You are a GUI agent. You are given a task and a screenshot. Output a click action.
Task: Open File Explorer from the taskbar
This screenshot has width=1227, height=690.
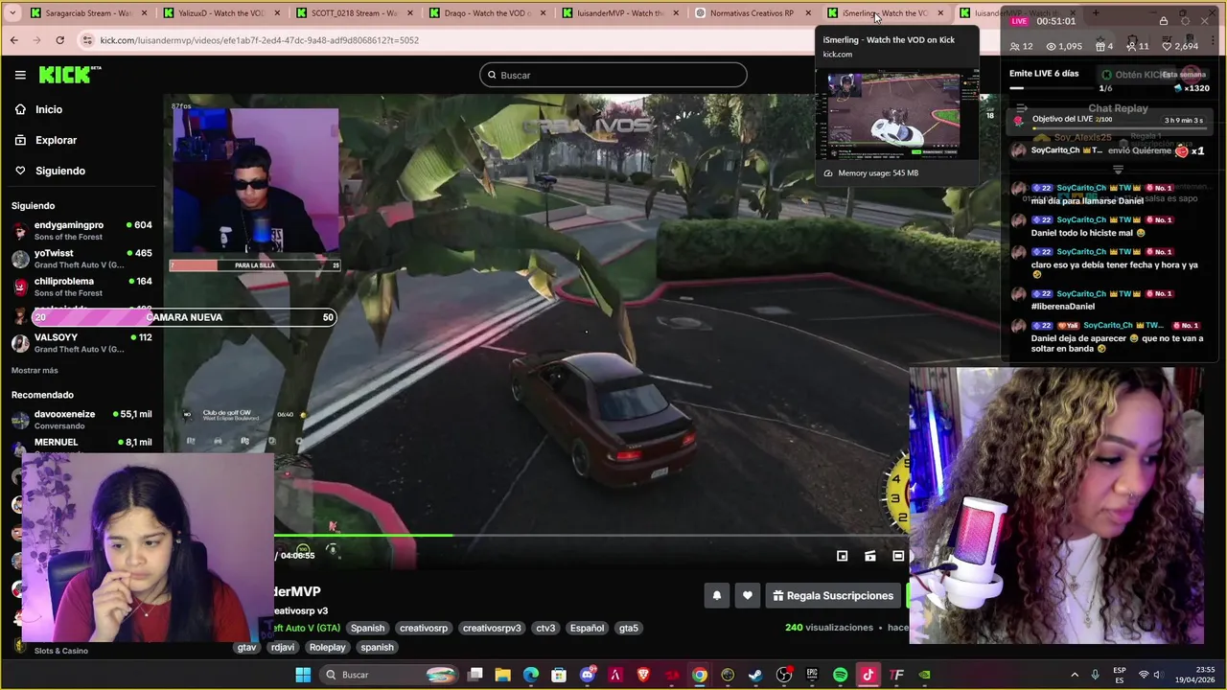502,675
